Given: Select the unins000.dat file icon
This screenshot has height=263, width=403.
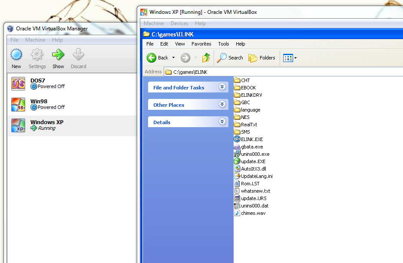Looking at the screenshot, I should coord(237,206).
